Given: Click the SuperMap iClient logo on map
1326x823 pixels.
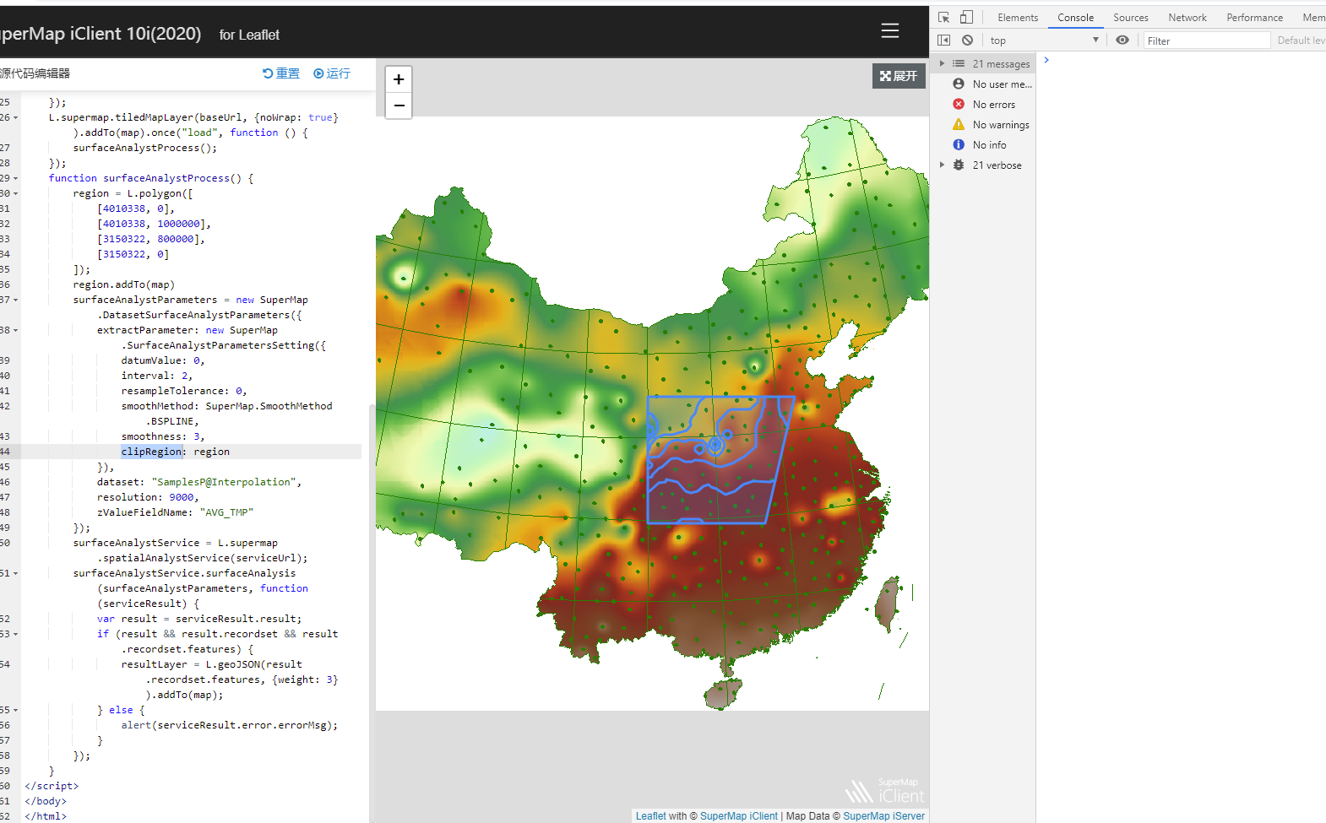Looking at the screenshot, I should [x=884, y=791].
